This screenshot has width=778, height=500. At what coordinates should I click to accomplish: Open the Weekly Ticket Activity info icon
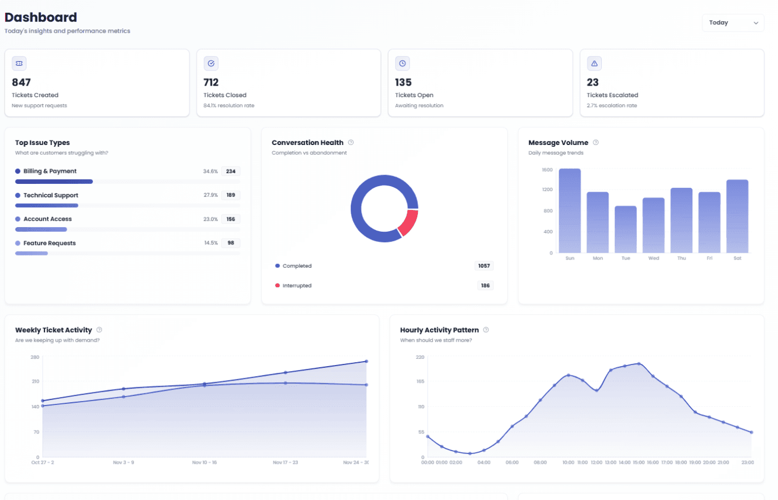pos(99,329)
